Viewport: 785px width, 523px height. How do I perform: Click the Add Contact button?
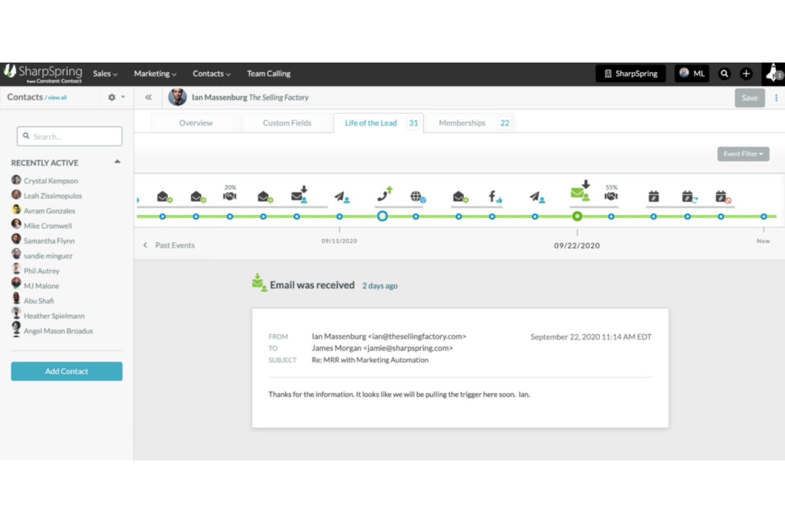click(x=66, y=371)
